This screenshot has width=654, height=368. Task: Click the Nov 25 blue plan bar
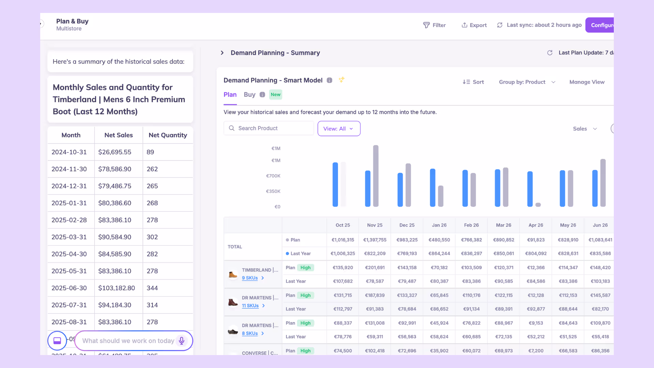(x=368, y=188)
